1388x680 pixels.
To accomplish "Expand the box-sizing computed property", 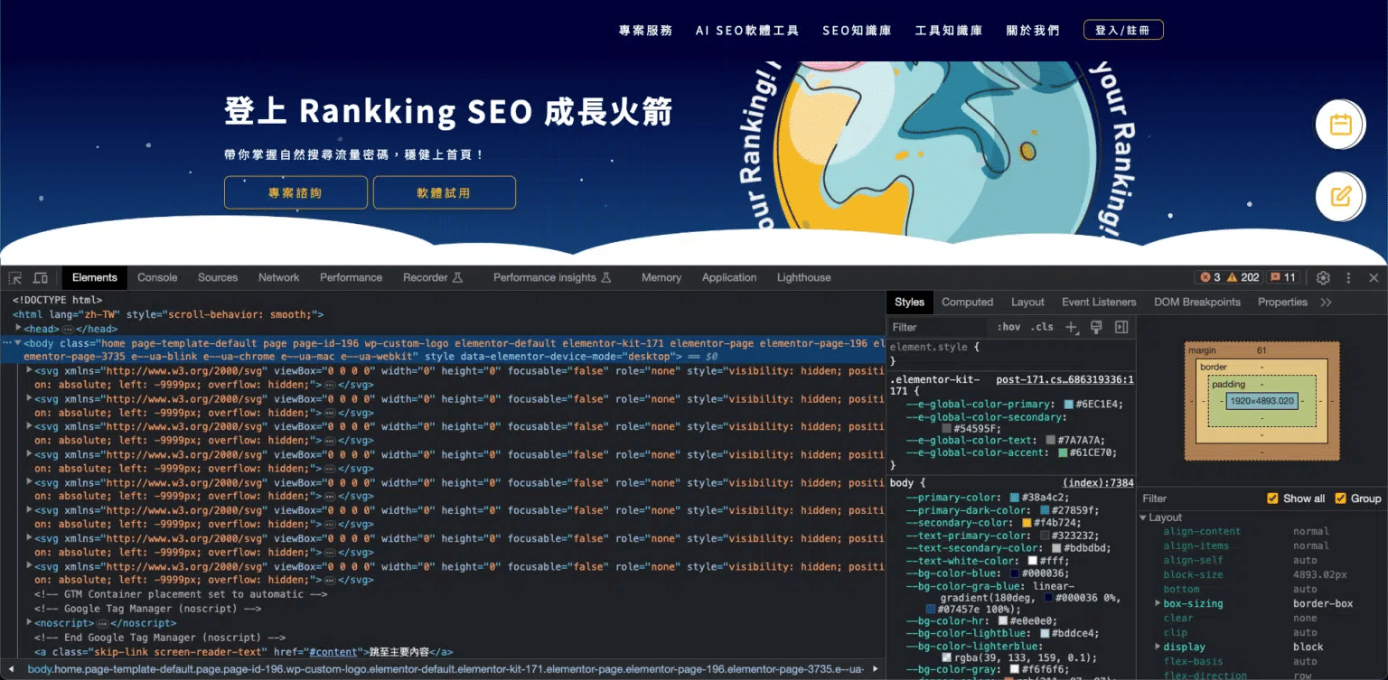I will pyautogui.click(x=1158, y=603).
